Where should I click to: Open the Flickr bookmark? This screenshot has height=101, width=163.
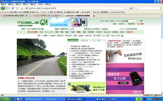tap(122, 12)
